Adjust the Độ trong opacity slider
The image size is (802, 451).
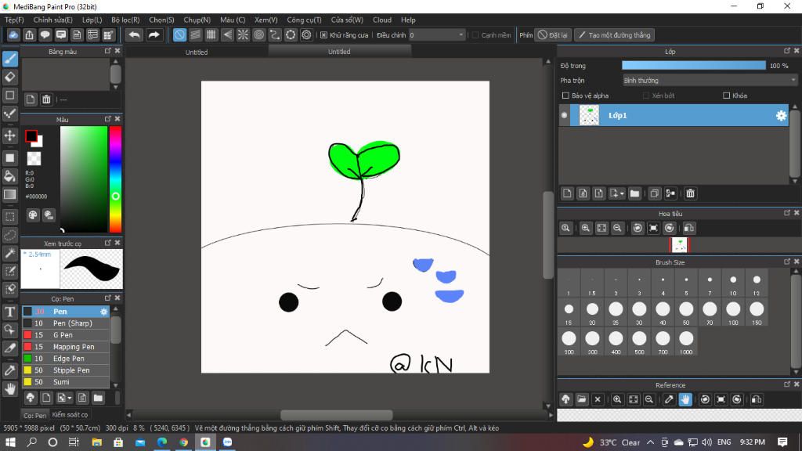(694, 66)
